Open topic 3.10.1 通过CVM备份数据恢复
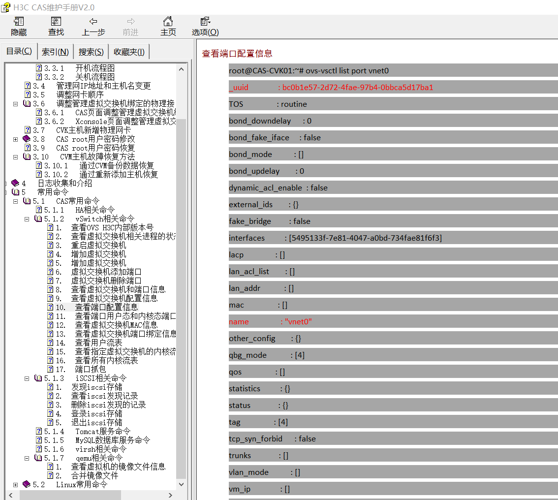 coord(99,165)
